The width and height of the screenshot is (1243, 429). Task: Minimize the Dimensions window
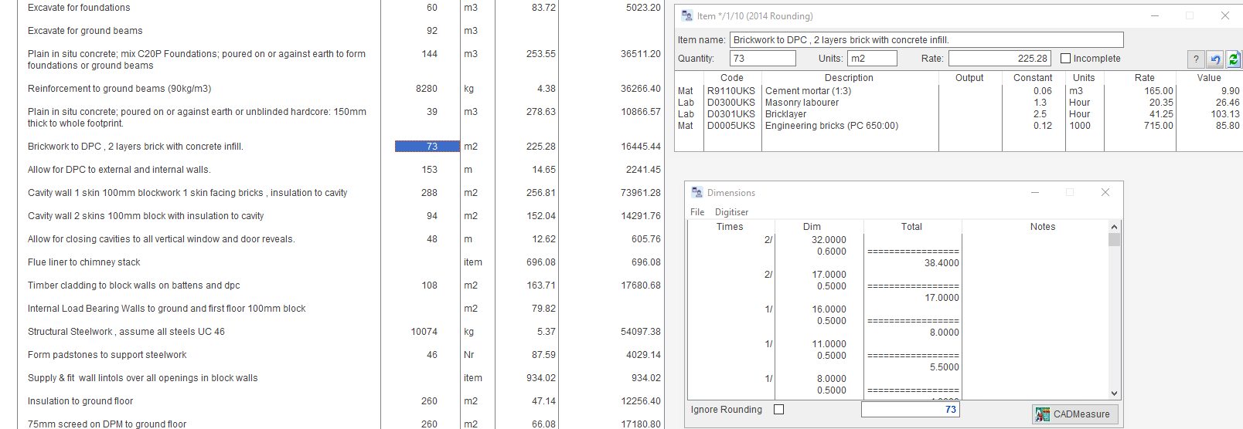pos(1034,192)
